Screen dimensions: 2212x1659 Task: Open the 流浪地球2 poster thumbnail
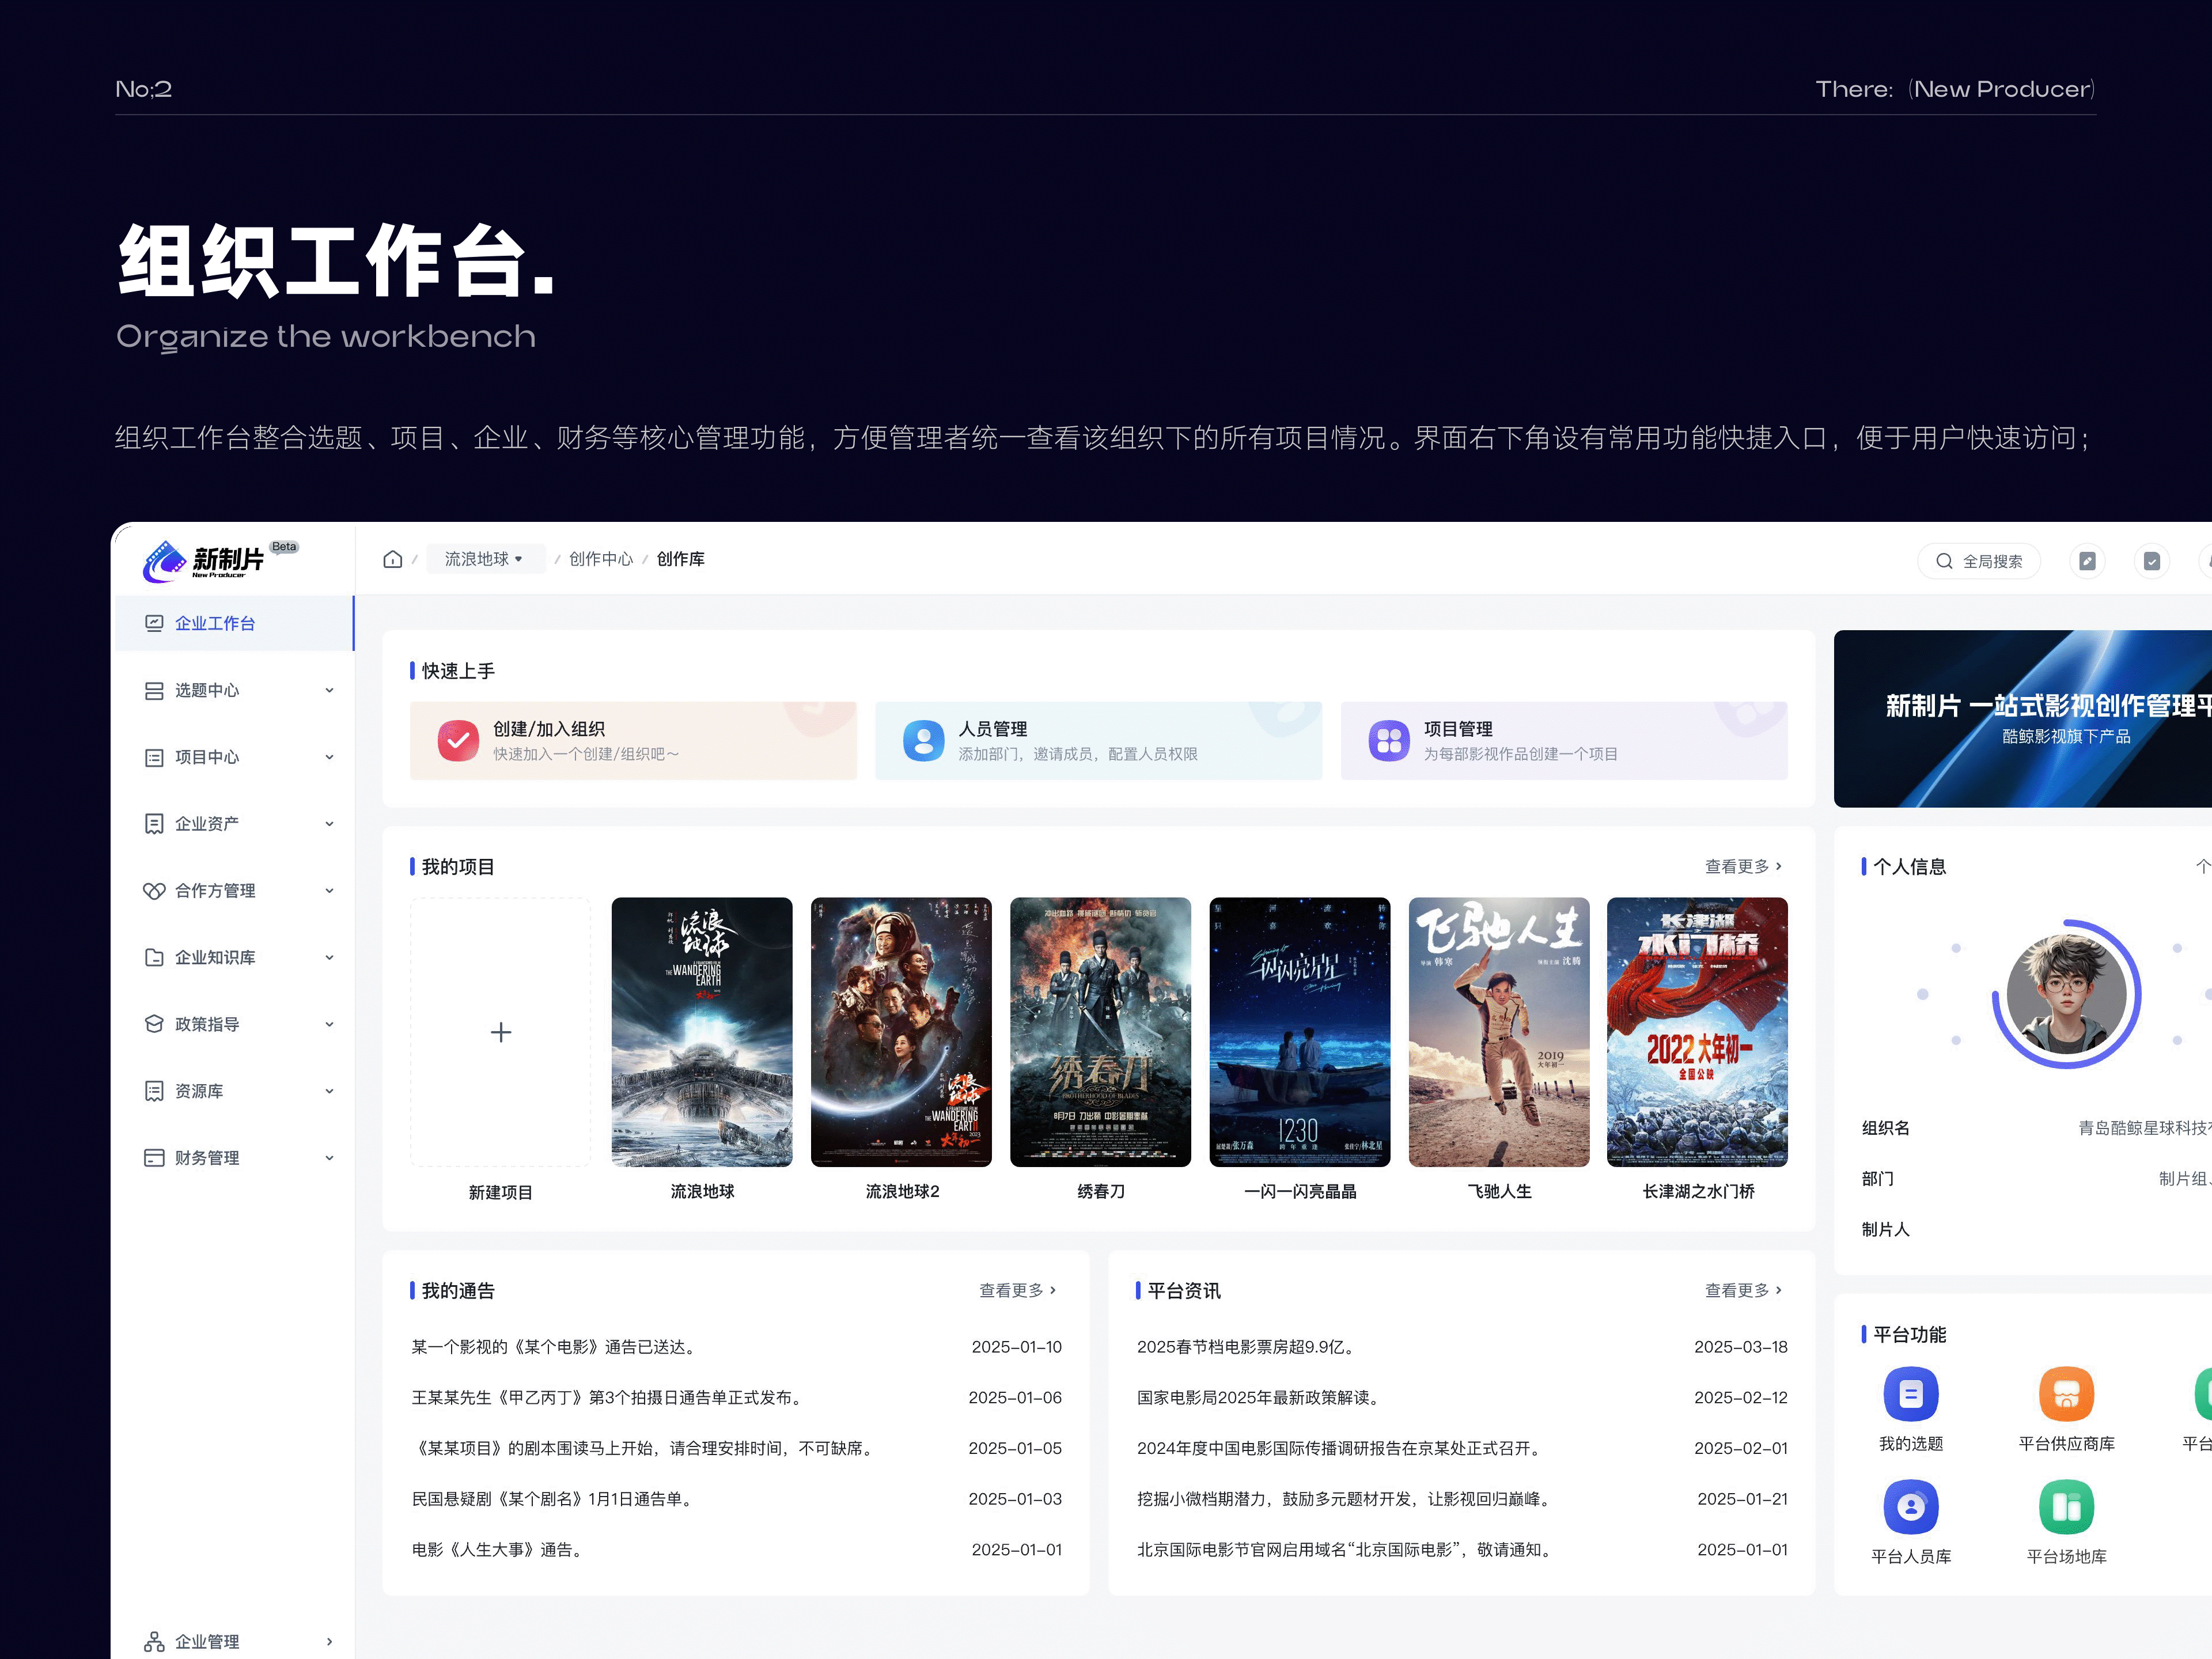[901, 1032]
